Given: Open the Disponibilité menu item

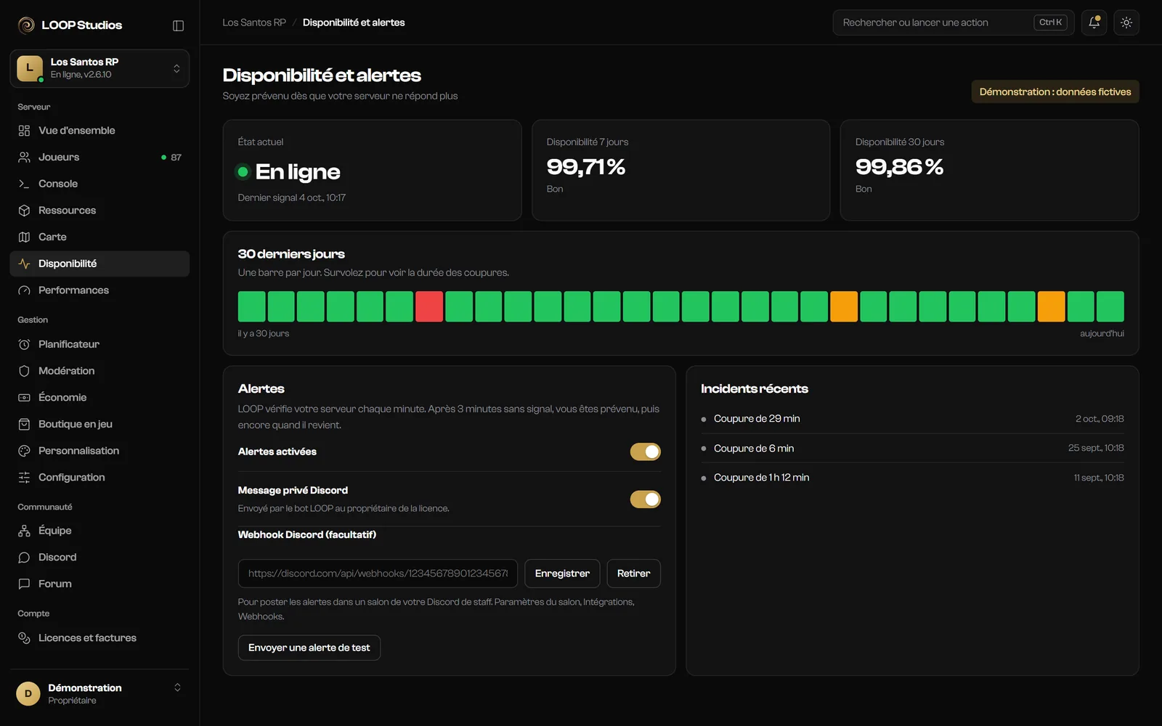Looking at the screenshot, I should pyautogui.click(x=99, y=264).
